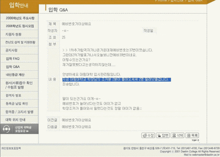Open 2006학년도 정시모집 menu item
220x157 pixels.
(x=20, y=26)
